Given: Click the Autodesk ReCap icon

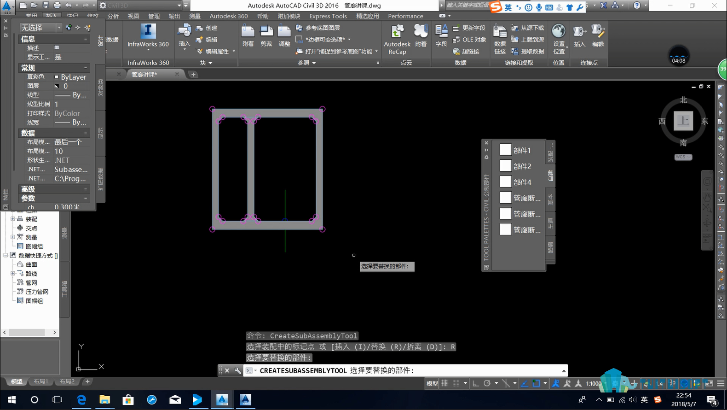Looking at the screenshot, I should [x=397, y=31].
